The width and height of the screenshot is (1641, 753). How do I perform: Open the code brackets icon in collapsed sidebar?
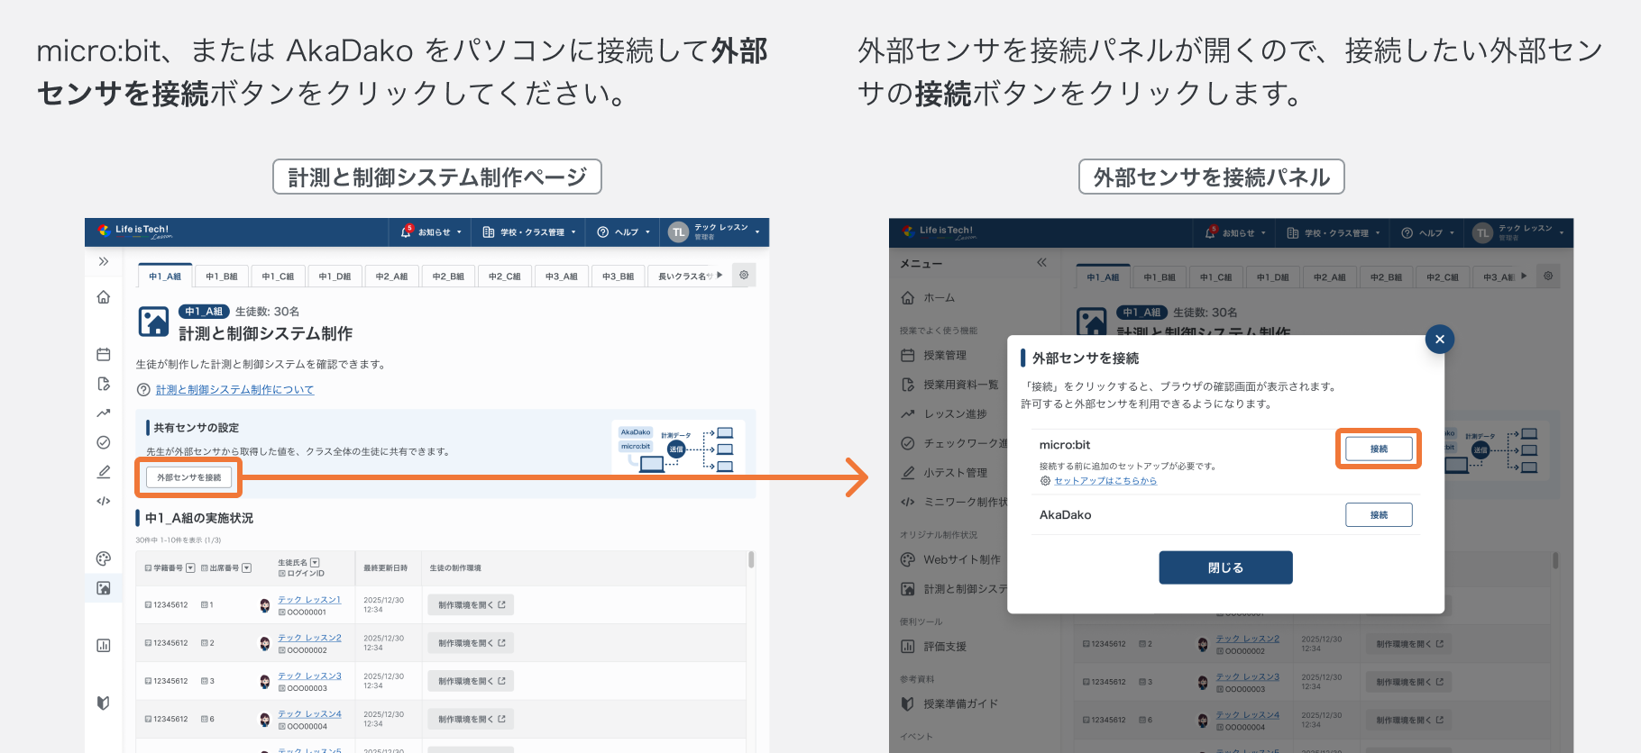click(x=104, y=501)
